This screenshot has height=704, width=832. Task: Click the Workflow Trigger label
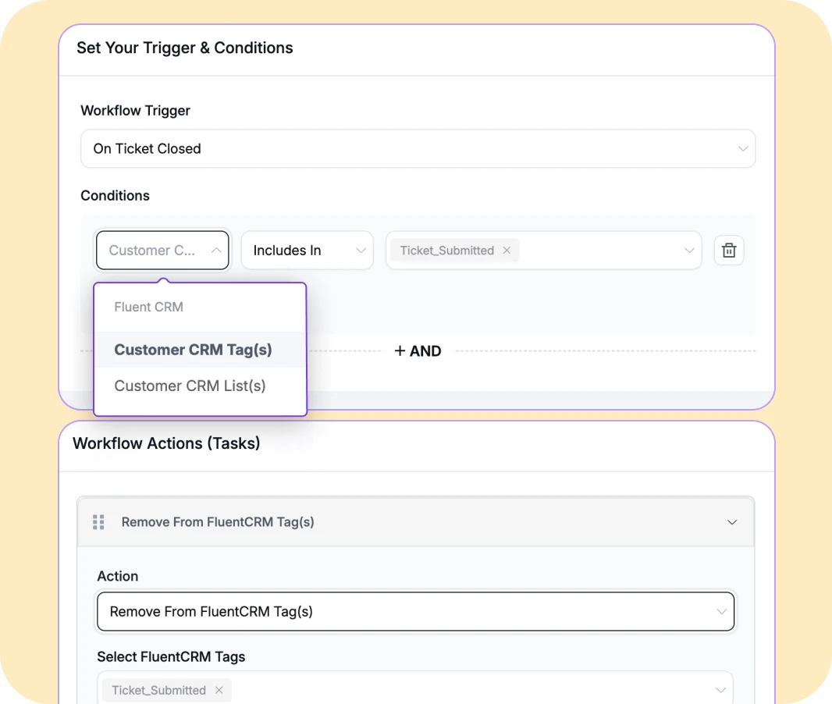tap(135, 110)
